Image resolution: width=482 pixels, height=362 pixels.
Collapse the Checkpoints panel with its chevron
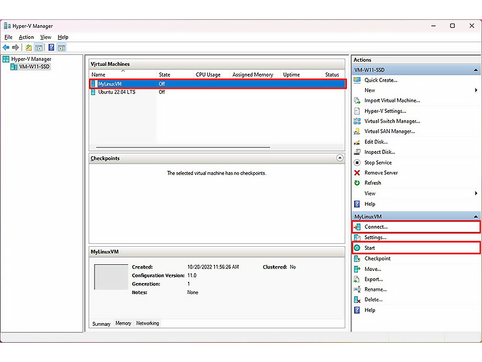tap(340, 158)
